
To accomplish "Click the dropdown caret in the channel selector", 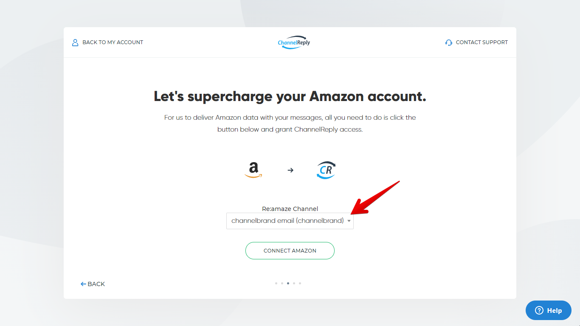I will [x=349, y=221].
